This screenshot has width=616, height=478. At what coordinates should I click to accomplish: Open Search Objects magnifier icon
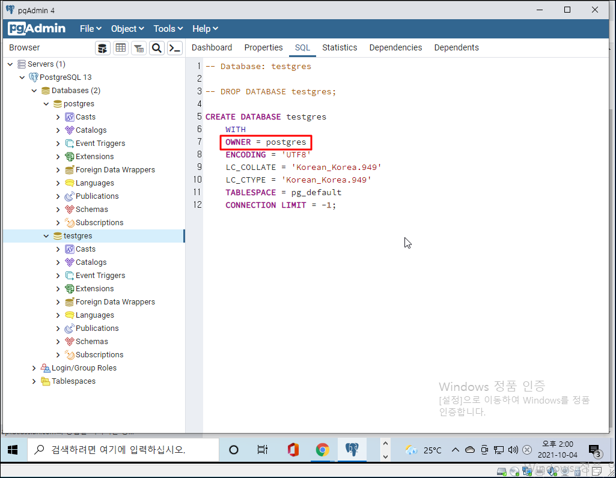click(x=157, y=48)
